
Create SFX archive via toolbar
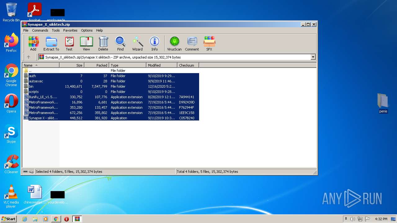pyautogui.click(x=209, y=44)
